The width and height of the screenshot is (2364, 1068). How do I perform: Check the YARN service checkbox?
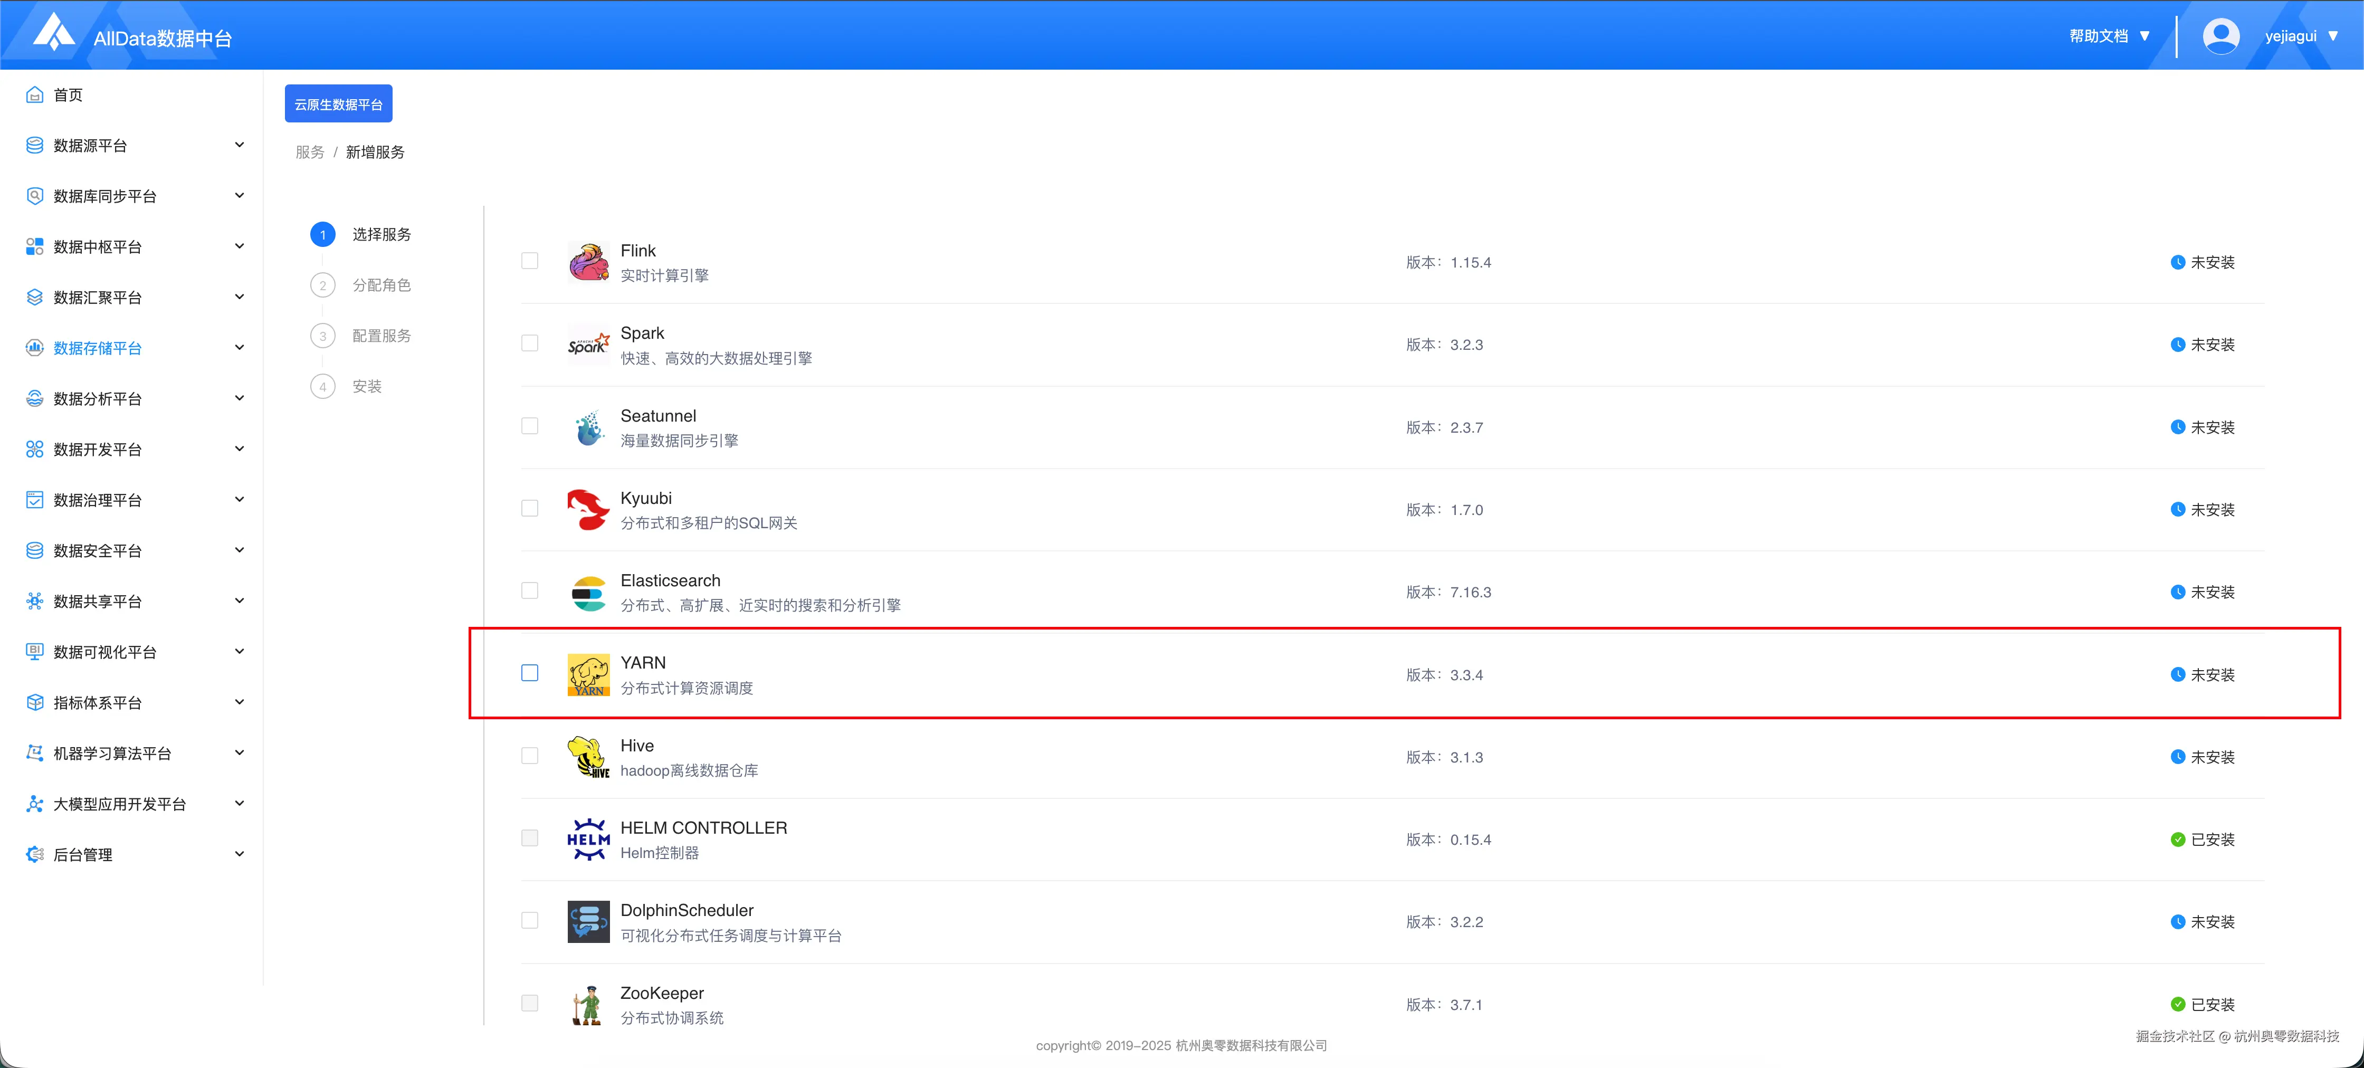click(x=529, y=673)
